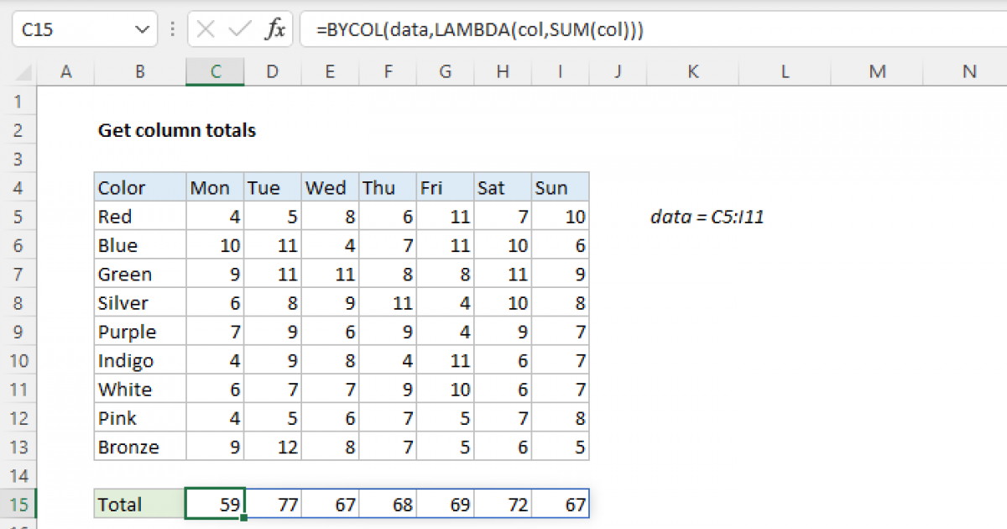Click the 'Purple' row label cell
1007x529 pixels.
click(139, 332)
